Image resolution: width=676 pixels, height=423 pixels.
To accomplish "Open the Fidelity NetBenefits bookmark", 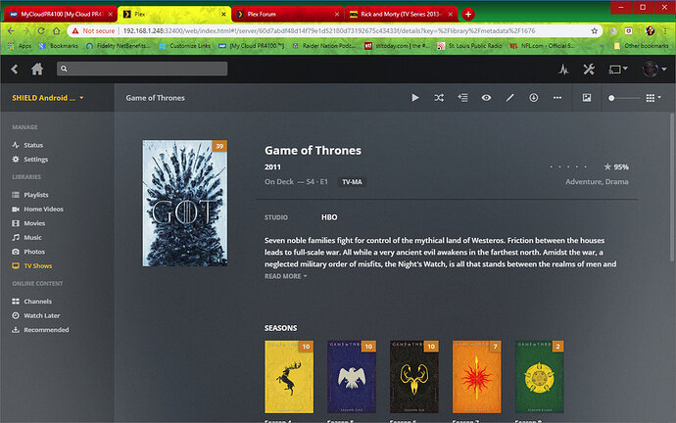I will point(118,46).
